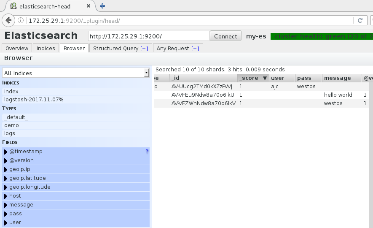373x228 pixels.
Task: Open a new tab with the plus icon
Action: point(102,6)
